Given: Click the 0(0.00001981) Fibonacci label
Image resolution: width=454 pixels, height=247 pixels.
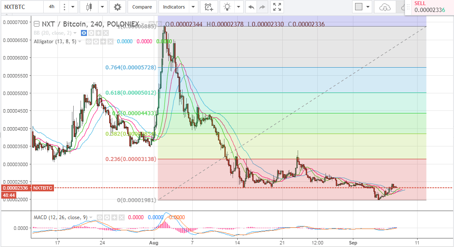Looking at the screenshot, I should (x=136, y=200).
